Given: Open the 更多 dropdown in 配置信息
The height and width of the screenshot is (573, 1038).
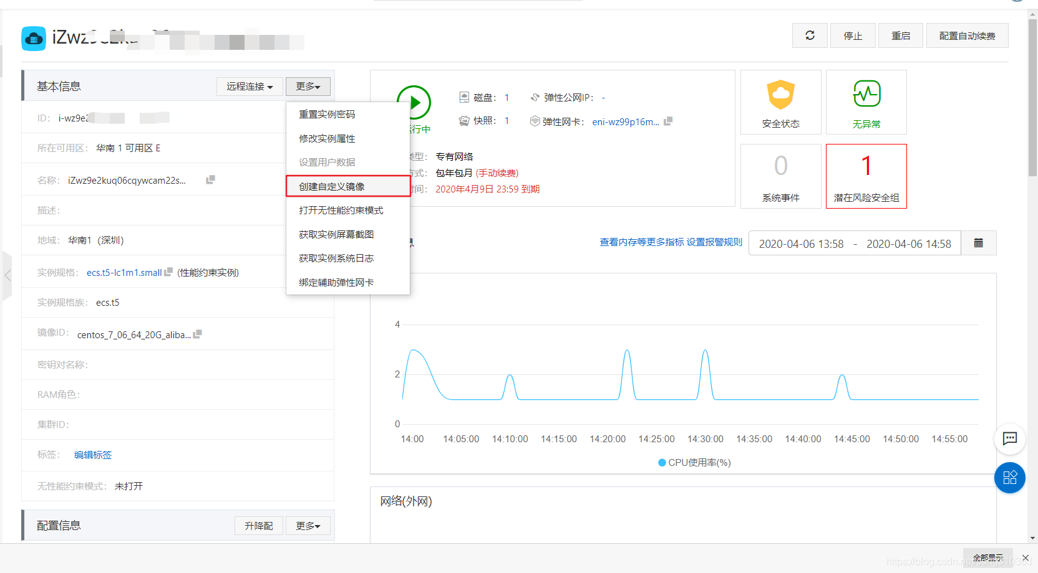Looking at the screenshot, I should tap(308, 525).
